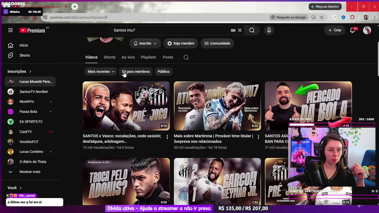The image size is (379, 213).
Task: Play the Troca pelo Adonis thumbnail
Action: coord(126,181)
